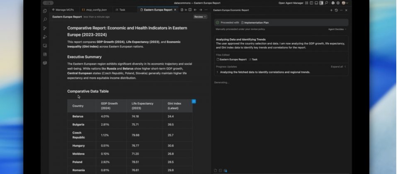Toggle the primary sidebar visibility
398x174 pixels.
click(311, 3)
